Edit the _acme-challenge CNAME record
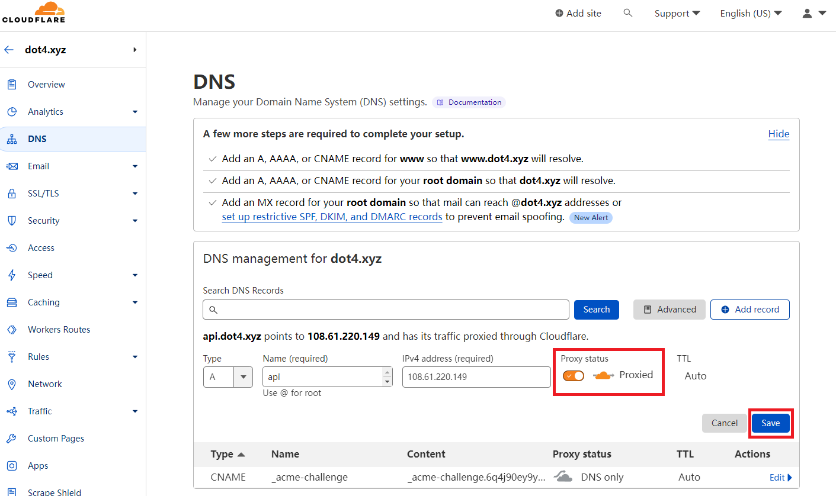The image size is (836, 496). [x=780, y=477]
